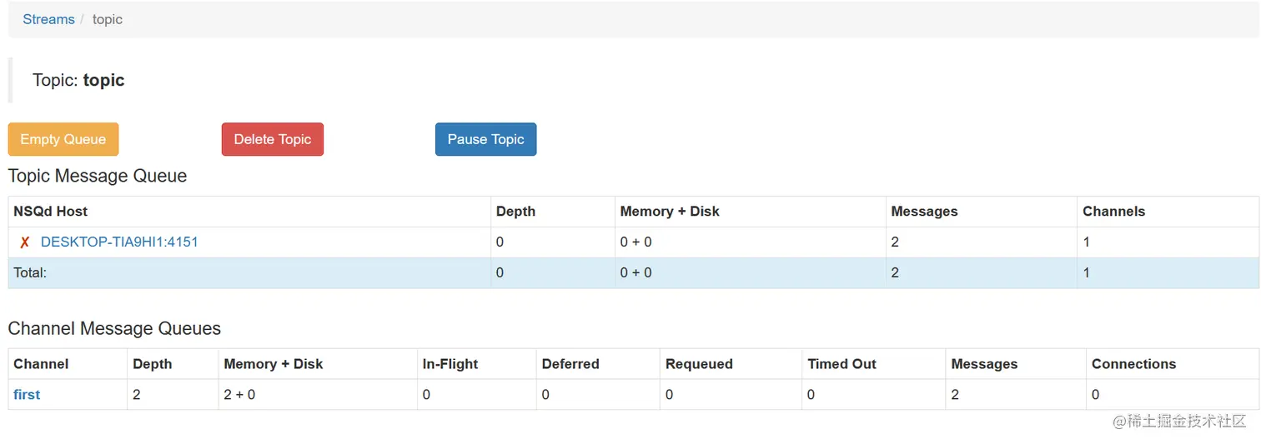This screenshot has height=444, width=1261.
Task: Click the Topic Message Queue heading
Action: [x=98, y=176]
